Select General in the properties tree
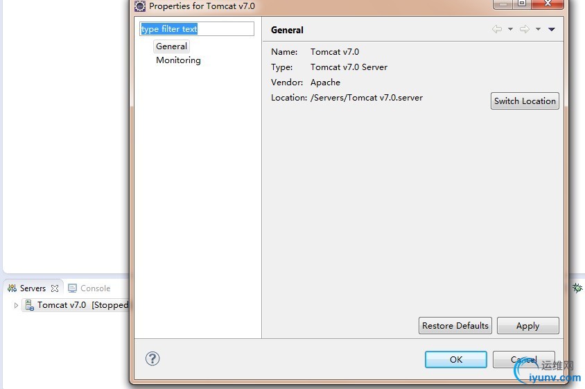Screen dimensions: 585x389 tap(172, 46)
